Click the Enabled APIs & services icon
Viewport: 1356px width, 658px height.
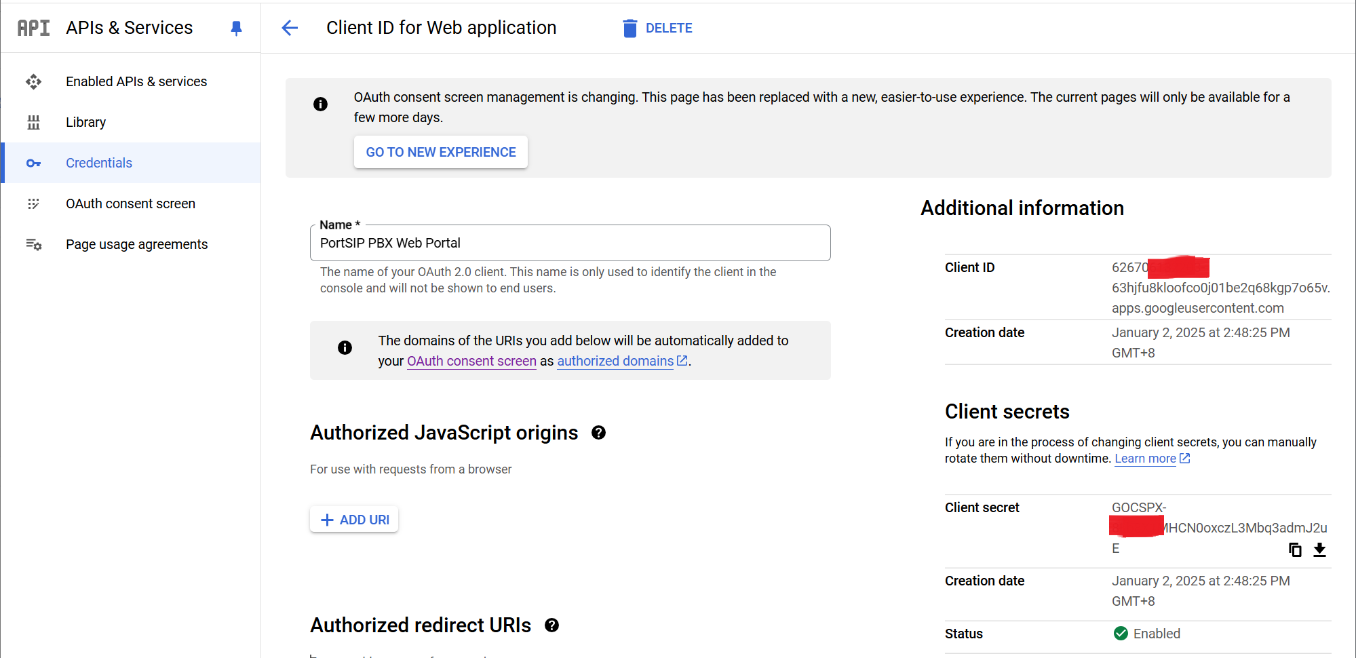33,81
